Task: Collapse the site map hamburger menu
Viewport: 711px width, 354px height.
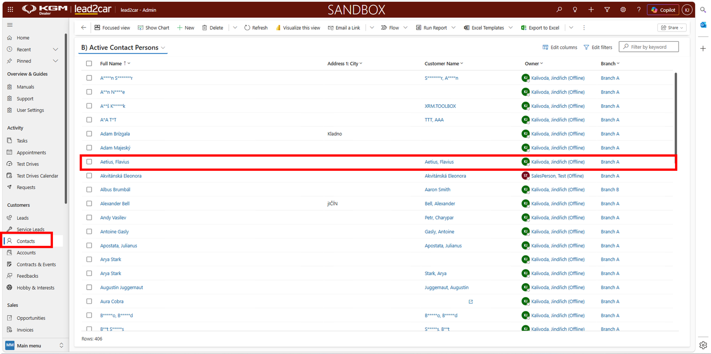Action: click(x=10, y=25)
